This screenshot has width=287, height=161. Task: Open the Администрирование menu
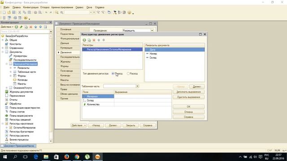[x=62, y=7]
